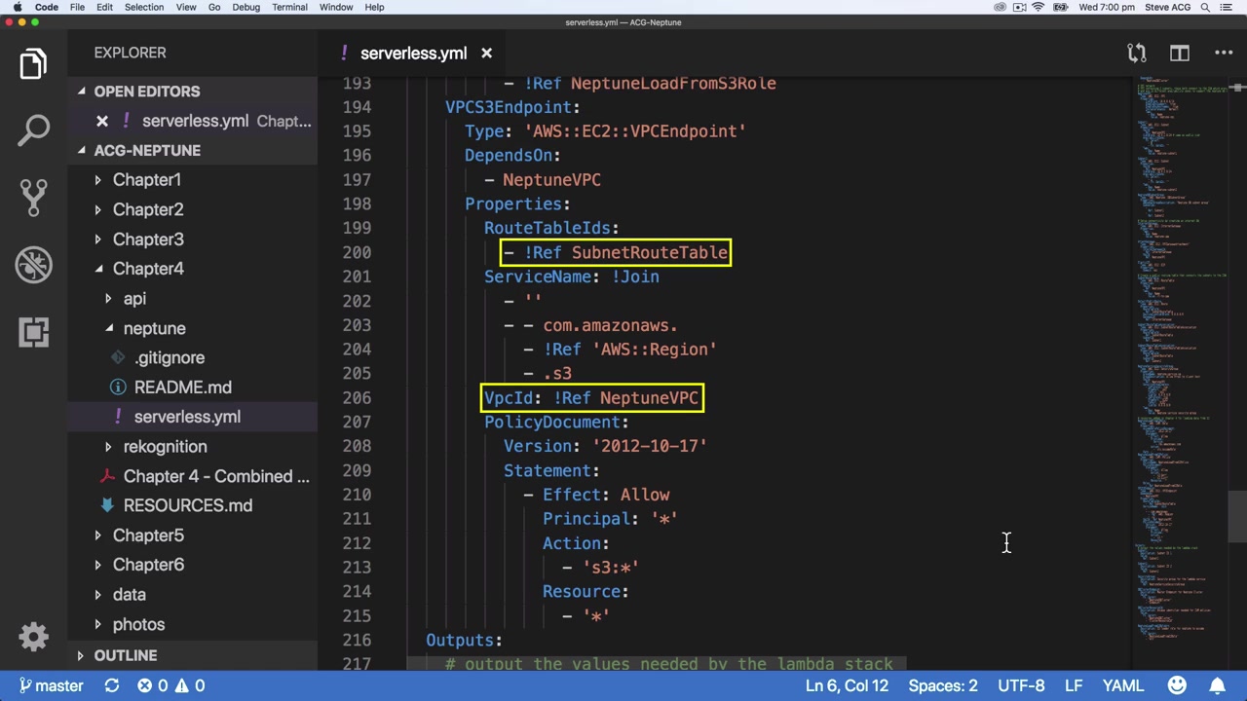This screenshot has width=1247, height=701.
Task: Expand the rekognition folder
Action: click(x=165, y=447)
